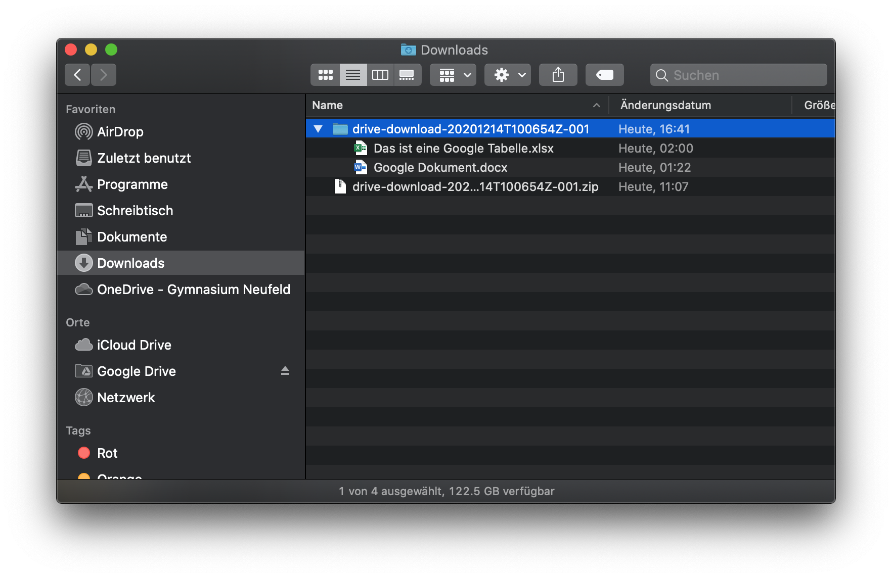The width and height of the screenshot is (892, 578).
Task: Click the Edit Tags button
Action: click(604, 75)
